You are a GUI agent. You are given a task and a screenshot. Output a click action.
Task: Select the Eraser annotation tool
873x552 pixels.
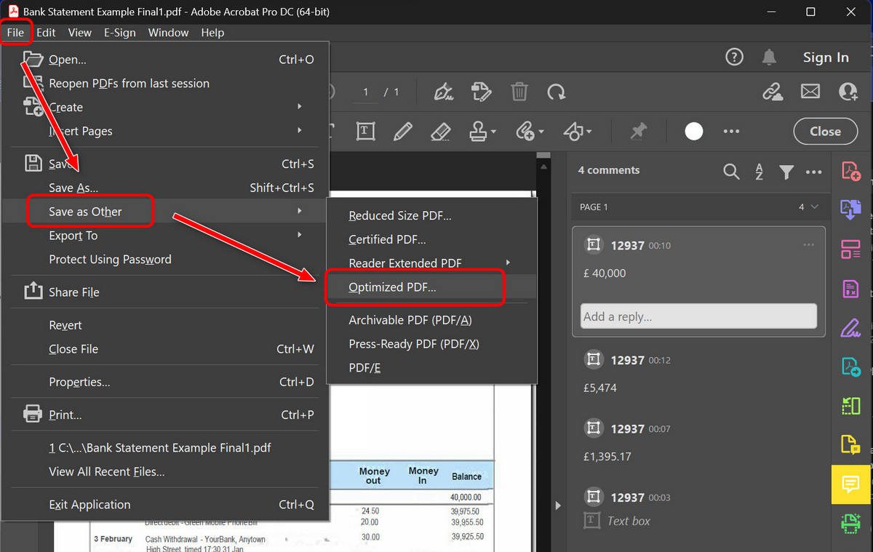pyautogui.click(x=440, y=131)
